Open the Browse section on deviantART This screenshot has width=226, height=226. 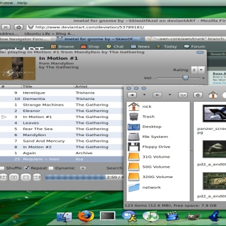pos(63,46)
